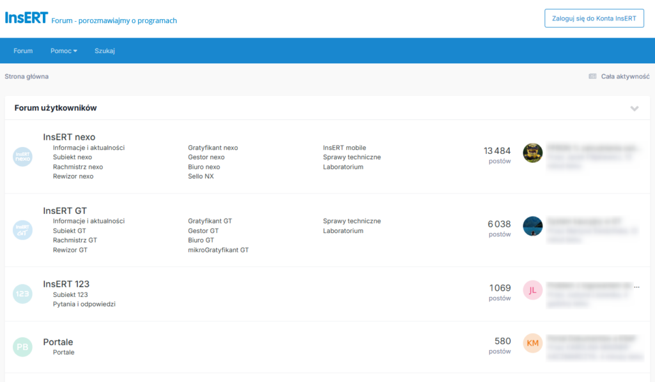Viewport: 655px width, 382px height.
Task: Collapse the Forum użytkowników section
Action: pyautogui.click(x=634, y=109)
